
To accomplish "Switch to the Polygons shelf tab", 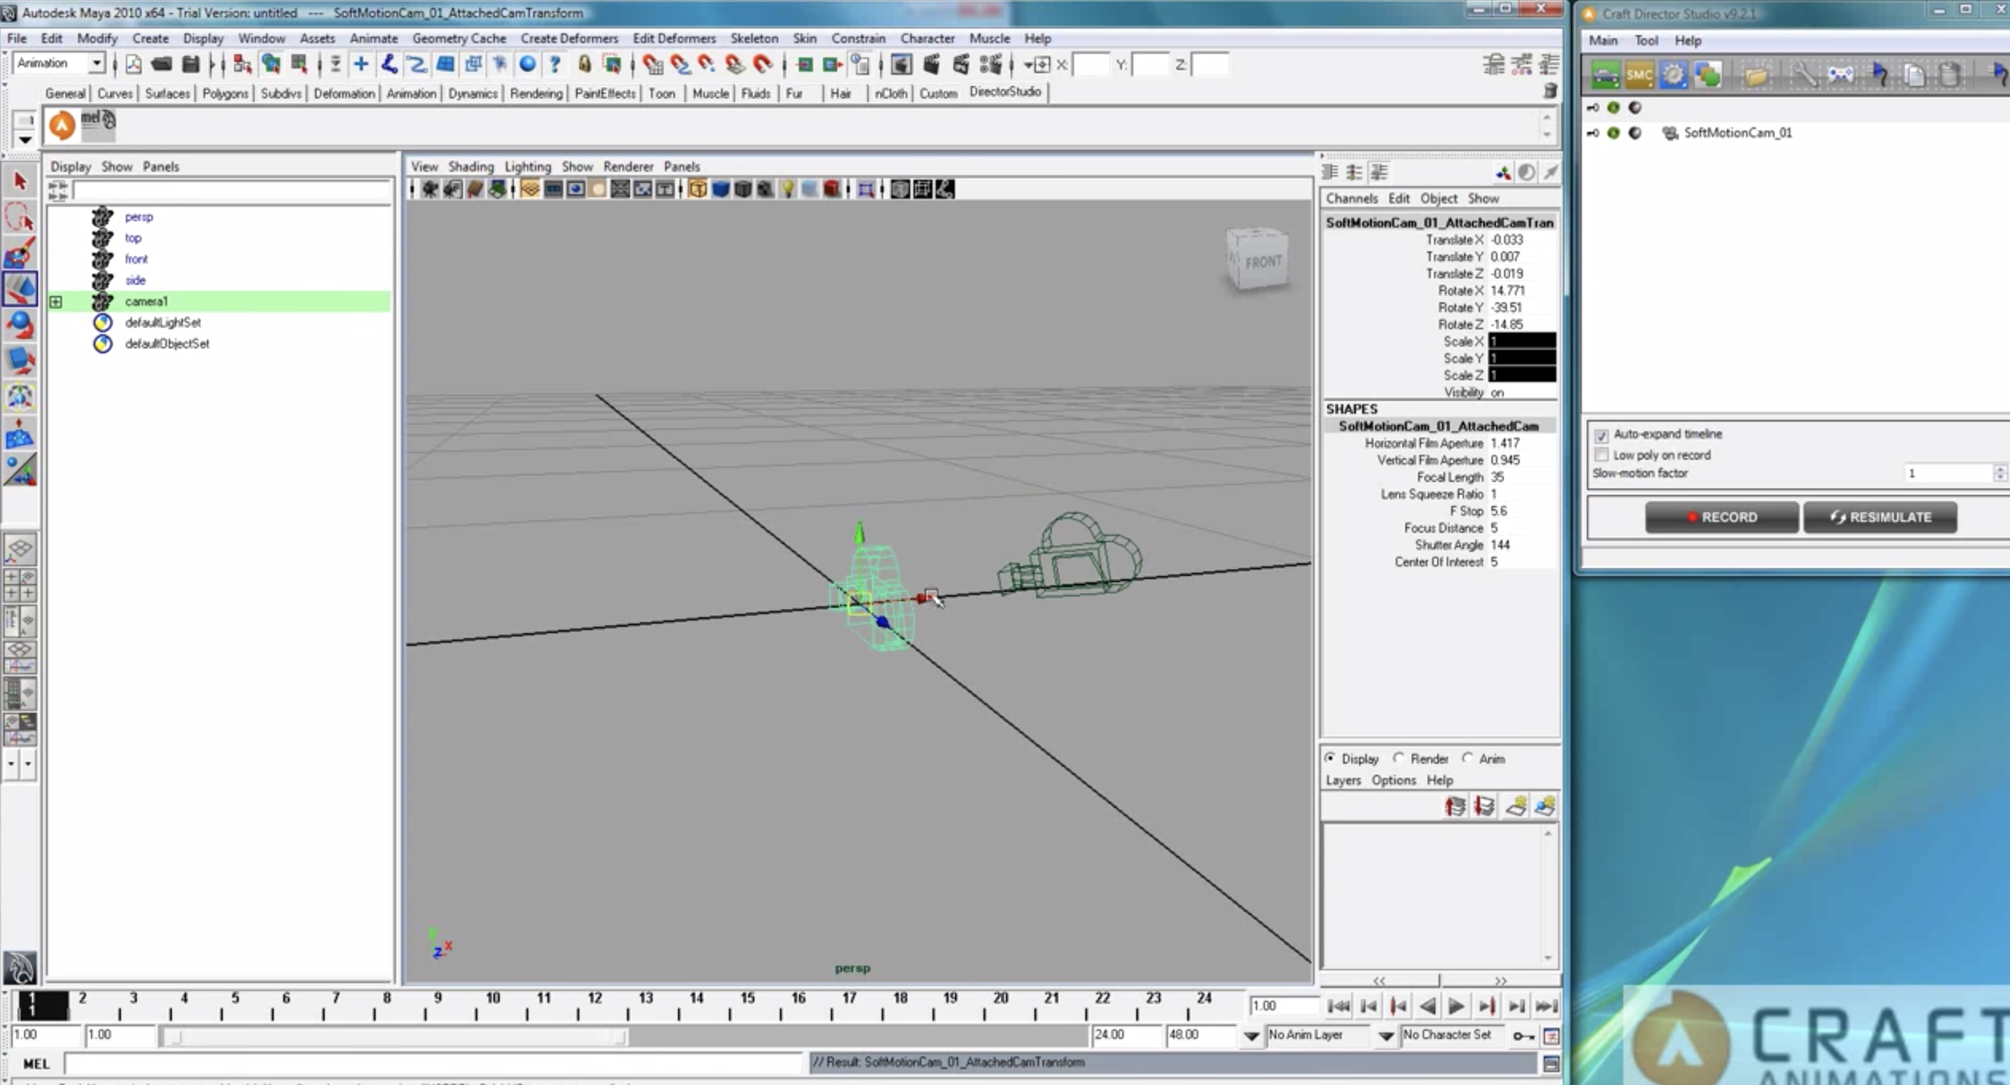I will (x=225, y=93).
